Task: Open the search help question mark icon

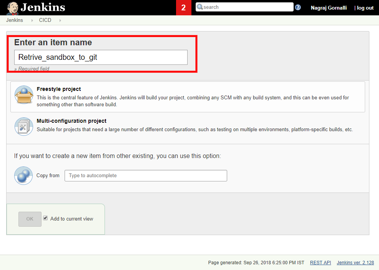Action: click(x=298, y=7)
